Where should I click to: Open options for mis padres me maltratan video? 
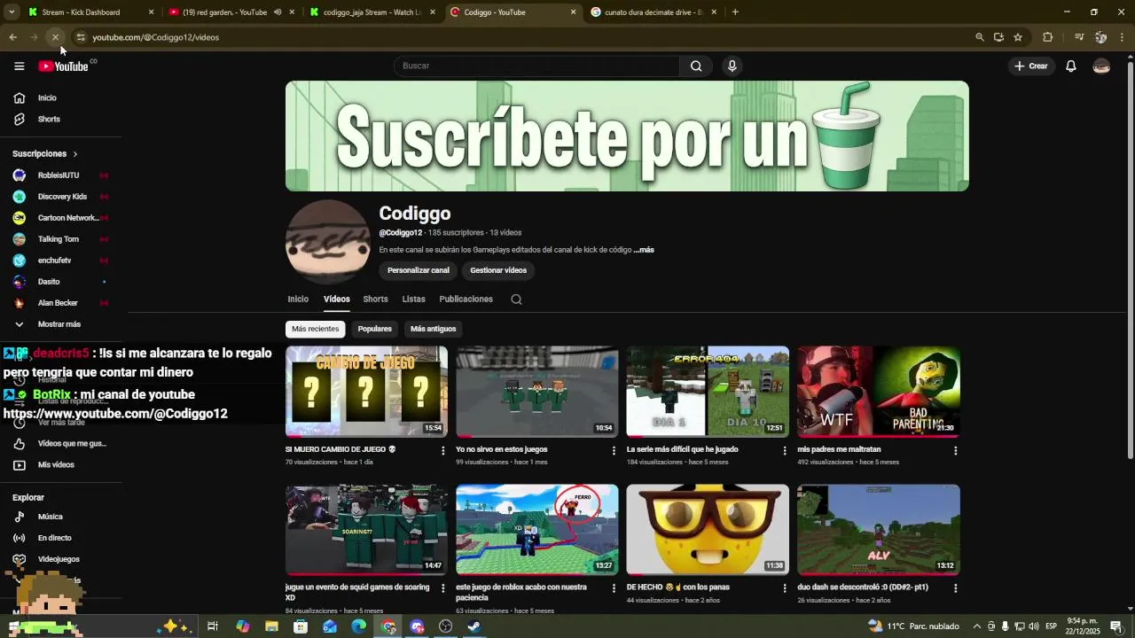pyautogui.click(x=955, y=451)
